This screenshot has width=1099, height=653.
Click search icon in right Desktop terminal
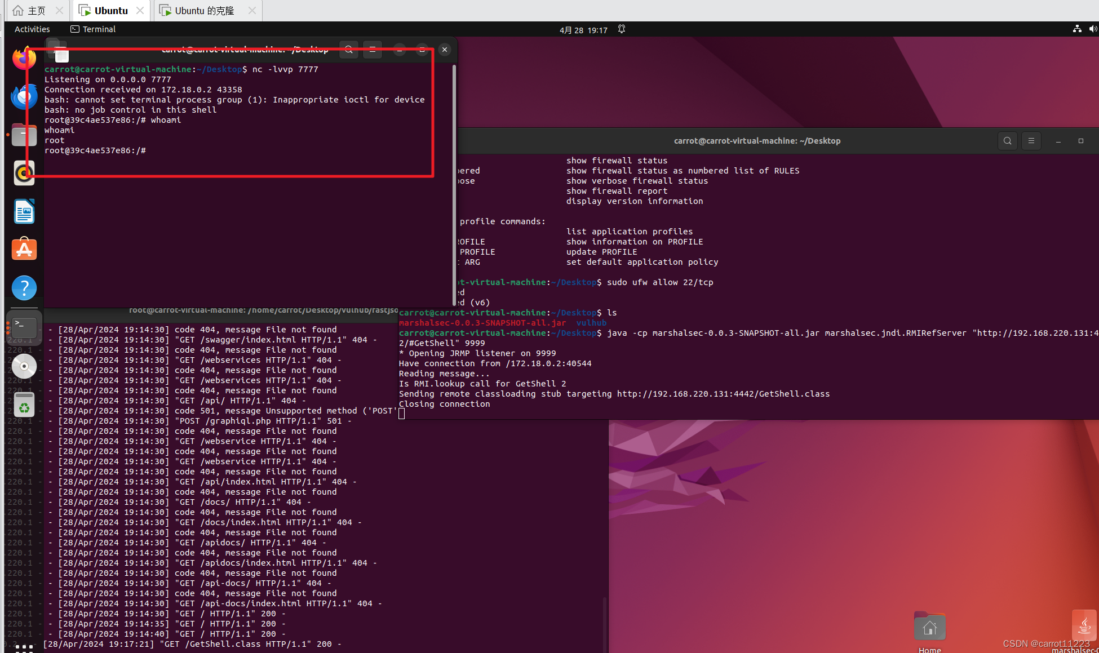tap(1008, 141)
